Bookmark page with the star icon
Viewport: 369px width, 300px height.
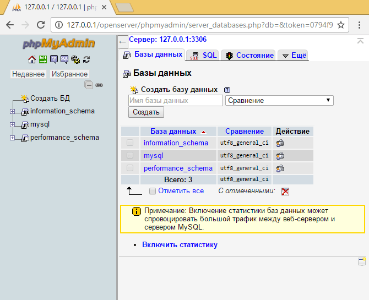341,25
